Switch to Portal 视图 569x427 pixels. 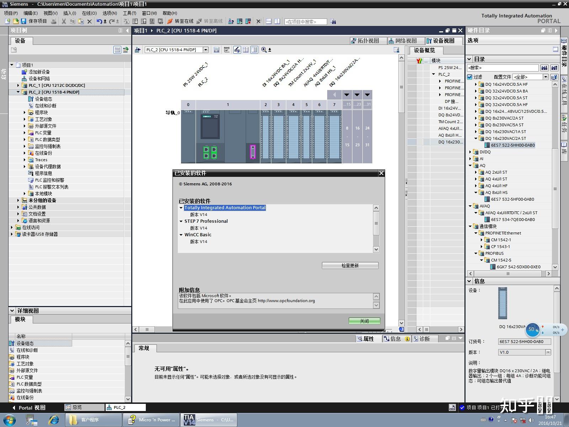click(x=30, y=408)
